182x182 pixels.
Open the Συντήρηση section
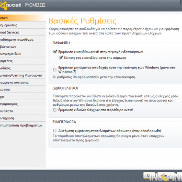coord(23,118)
